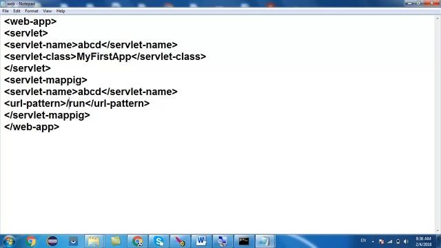Open the Sticky Notes taskbar icon
The width and height of the screenshot is (441, 248).
[116, 241]
